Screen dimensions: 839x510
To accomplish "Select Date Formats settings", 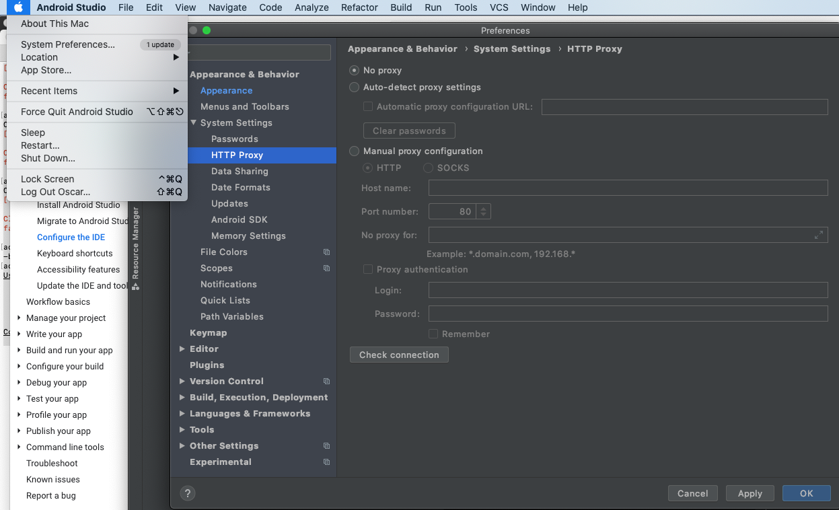I will [x=241, y=188].
